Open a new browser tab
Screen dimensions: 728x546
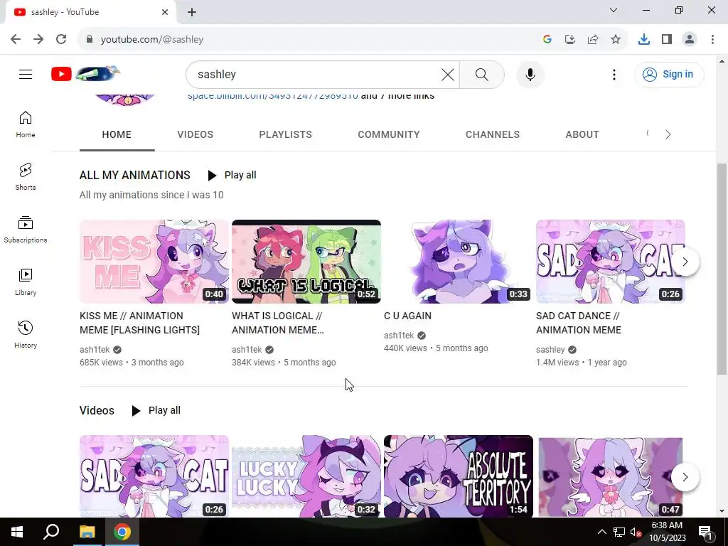pyautogui.click(x=192, y=12)
